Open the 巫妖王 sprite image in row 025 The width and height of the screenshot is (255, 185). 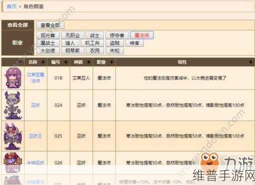[x=13, y=136]
